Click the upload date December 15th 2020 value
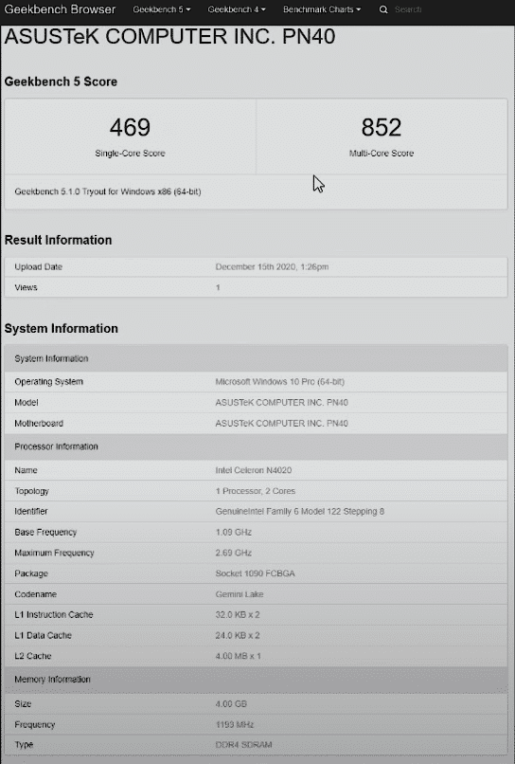Screen dimensions: 515x764 [x=272, y=266]
